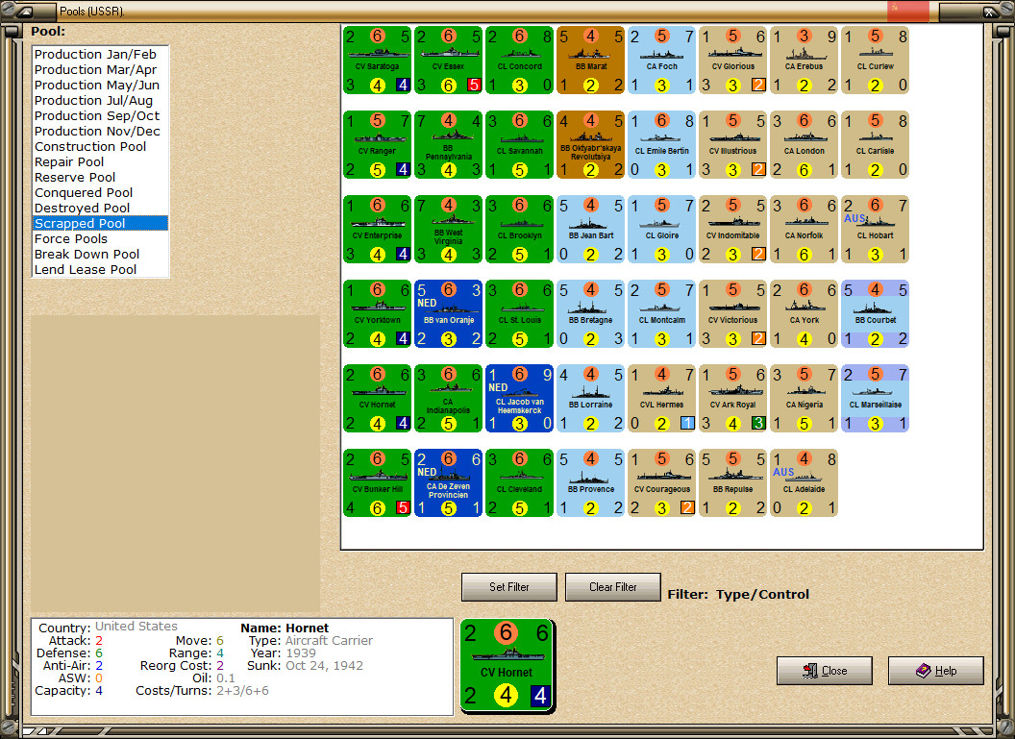Select the BB Jean Bart counter
The image size is (1015, 739).
coord(590,229)
